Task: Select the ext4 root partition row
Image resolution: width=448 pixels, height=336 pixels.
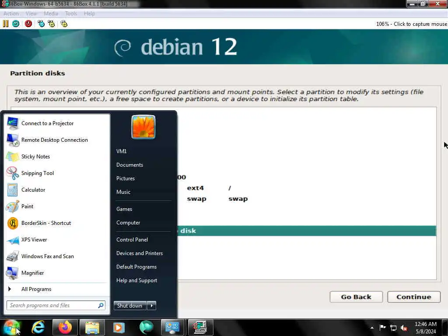Action: pyautogui.click(x=307, y=188)
